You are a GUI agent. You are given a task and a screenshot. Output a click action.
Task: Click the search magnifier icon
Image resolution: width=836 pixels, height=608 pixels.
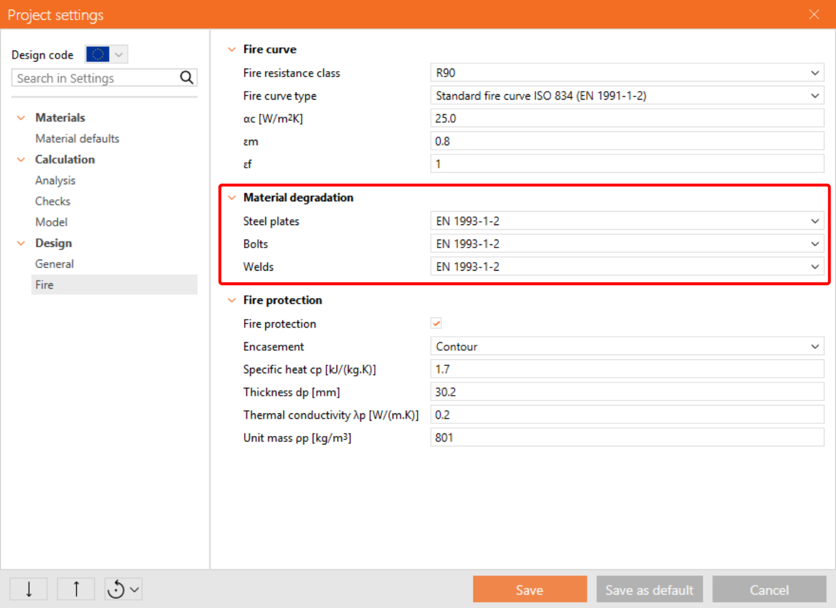tap(187, 78)
